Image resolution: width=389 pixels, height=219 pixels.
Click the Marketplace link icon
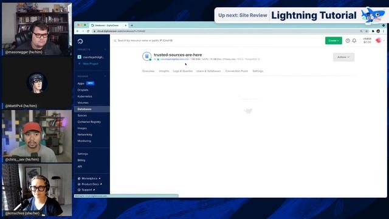coord(79,178)
